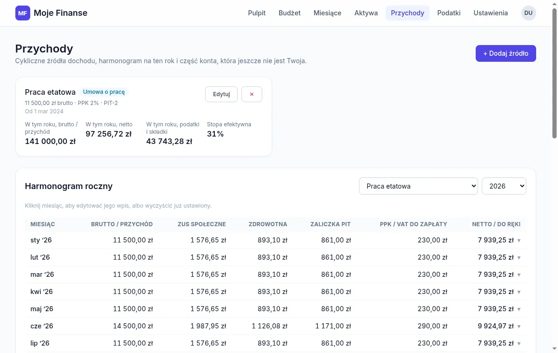Screen dimensions: 558x353
Task: Expand the lut '26 row arrow
Action: (x=519, y=258)
